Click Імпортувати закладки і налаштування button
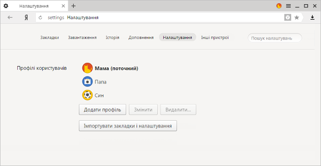 point(128,126)
